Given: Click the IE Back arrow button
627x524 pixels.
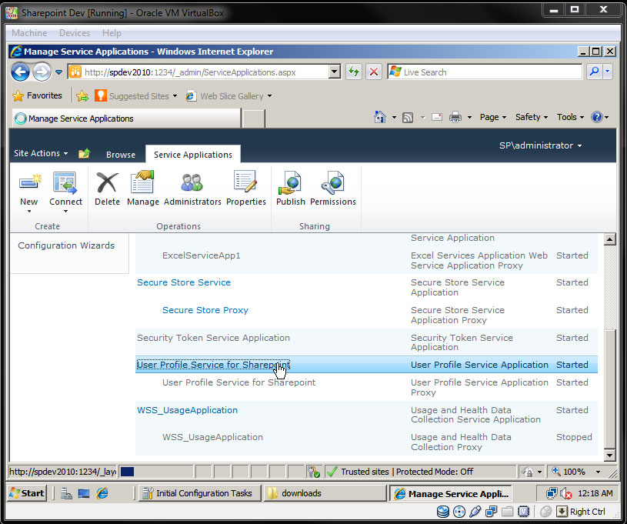Looking at the screenshot, I should (21, 72).
